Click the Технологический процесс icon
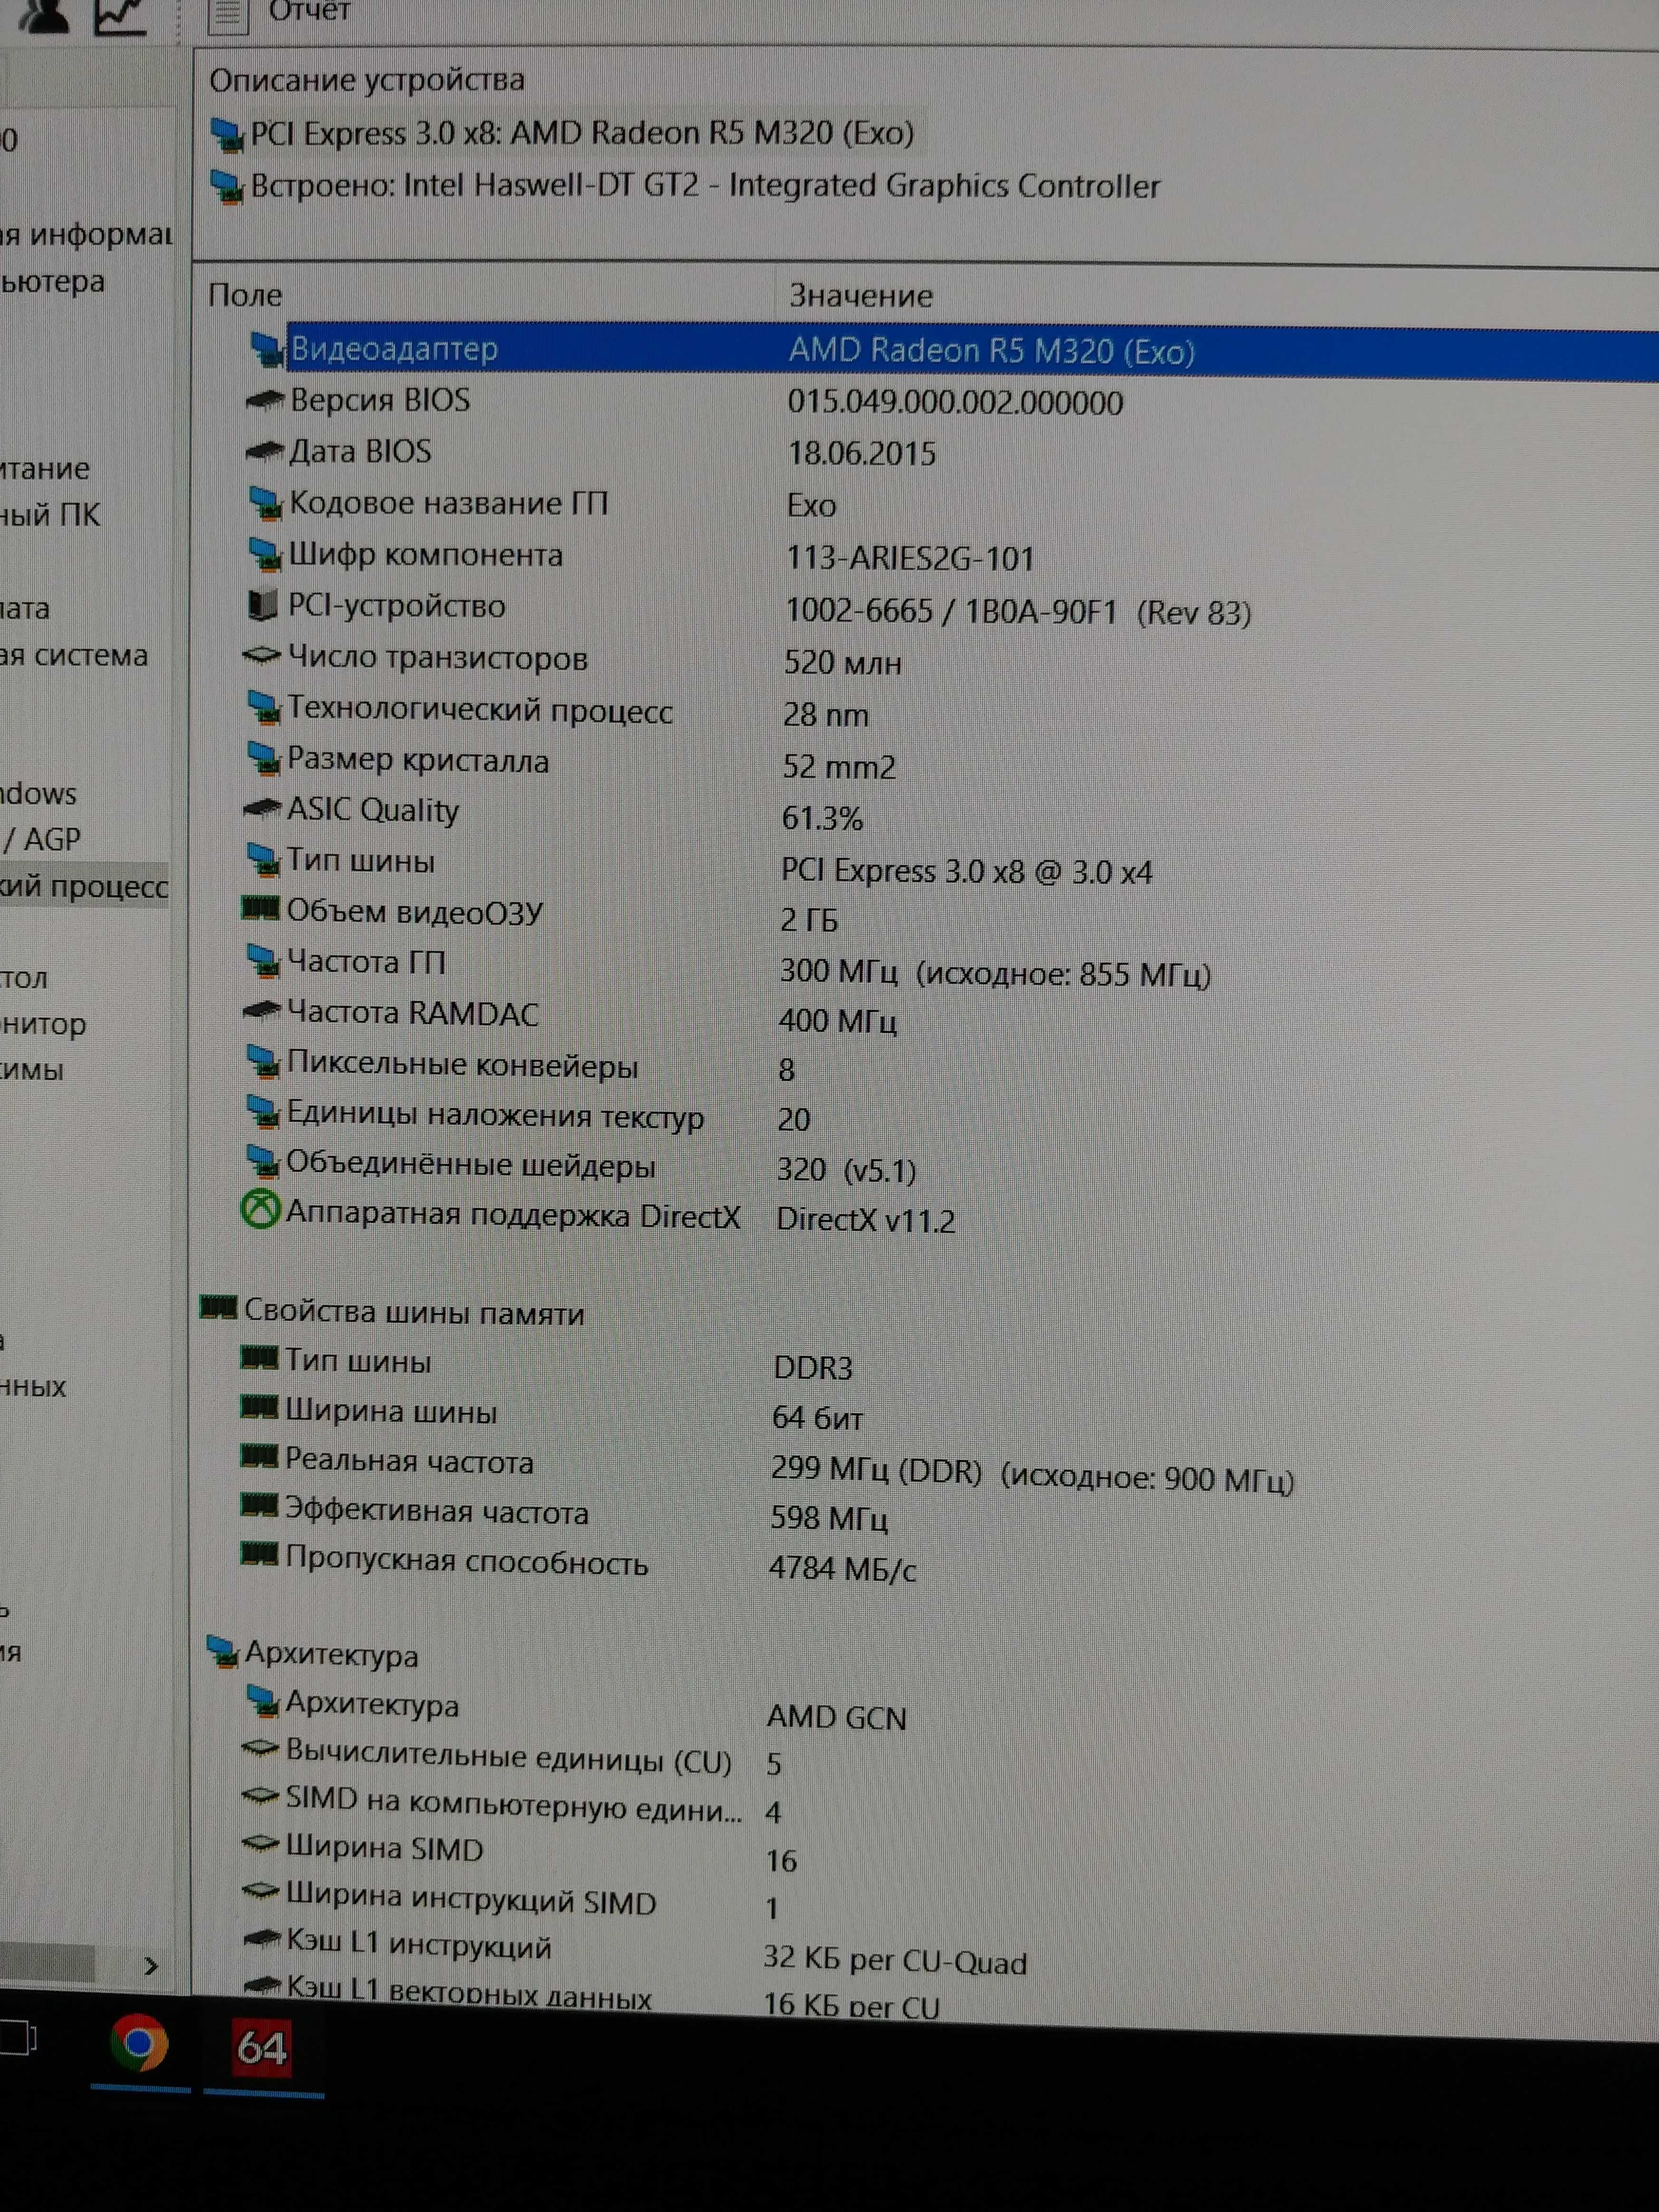Image resolution: width=1659 pixels, height=2212 pixels. [264, 709]
